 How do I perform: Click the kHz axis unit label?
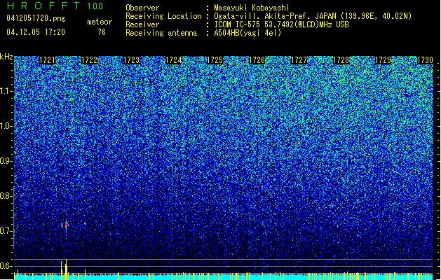(x=6, y=57)
